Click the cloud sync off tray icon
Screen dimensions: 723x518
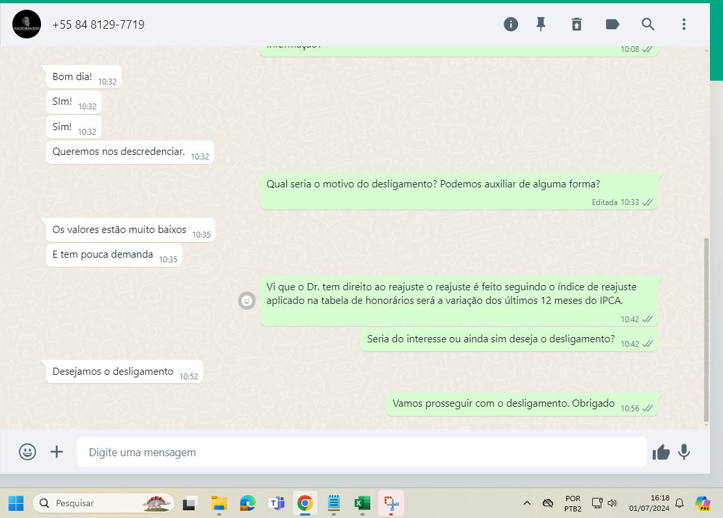pyautogui.click(x=548, y=503)
